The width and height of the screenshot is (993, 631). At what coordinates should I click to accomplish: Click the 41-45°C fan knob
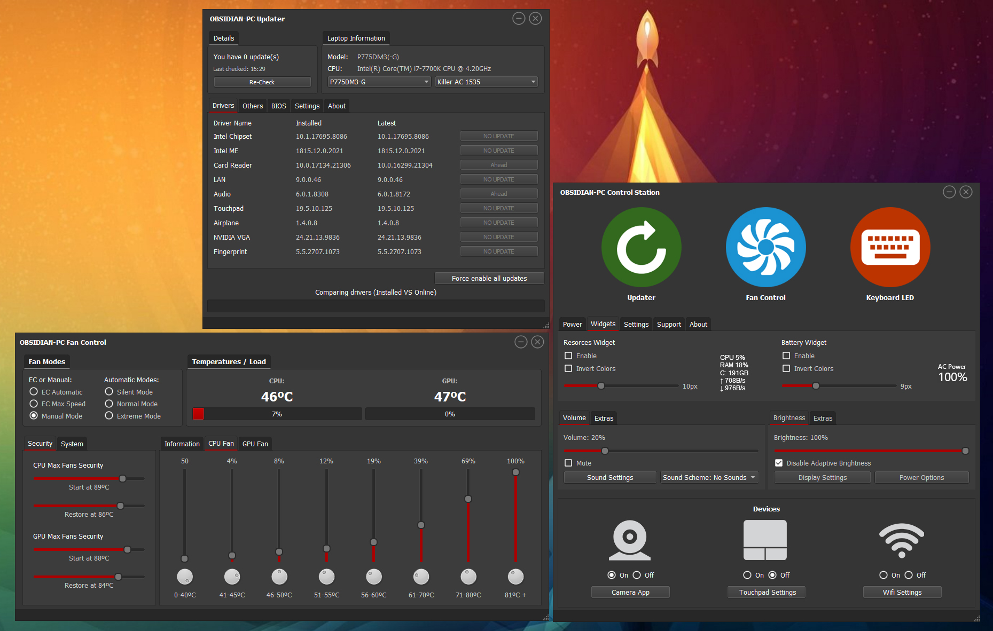[232, 577]
